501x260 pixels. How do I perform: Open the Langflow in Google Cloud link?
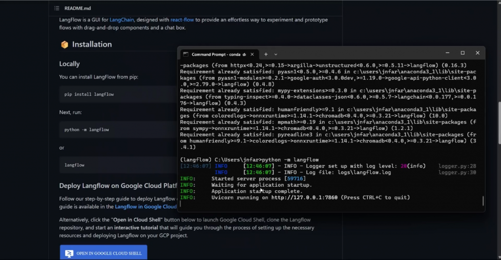click(145, 207)
